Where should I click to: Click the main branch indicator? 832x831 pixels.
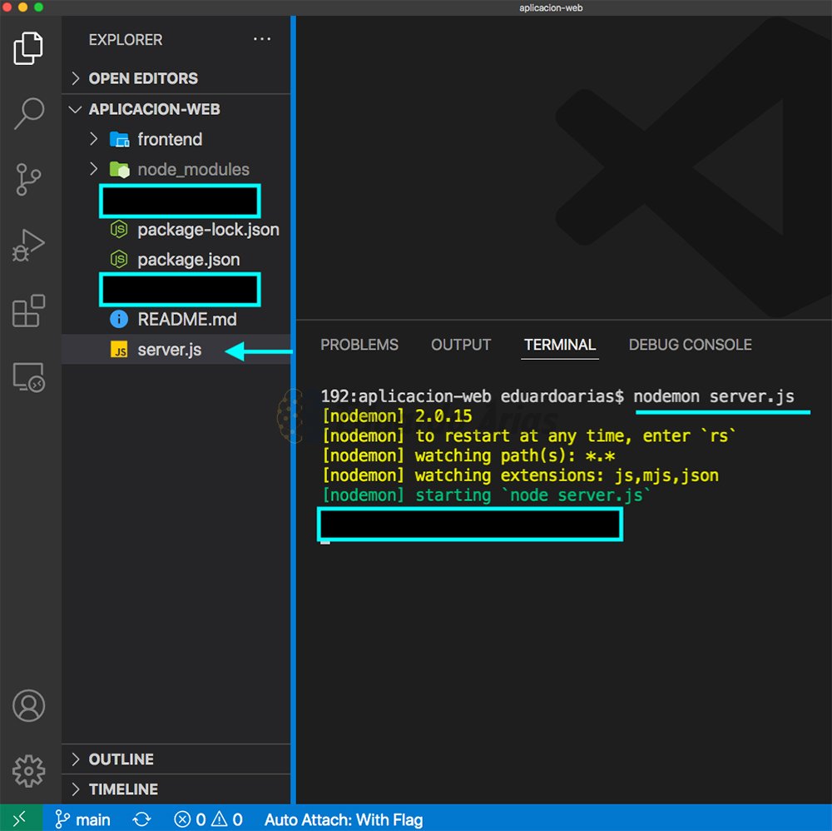click(x=82, y=819)
